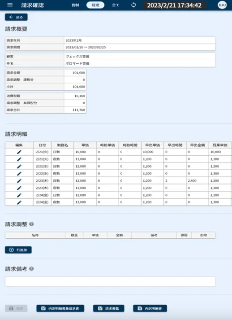Select the 経理 tab
Image resolution: width=232 pixels, height=320 pixels.
(95, 5)
